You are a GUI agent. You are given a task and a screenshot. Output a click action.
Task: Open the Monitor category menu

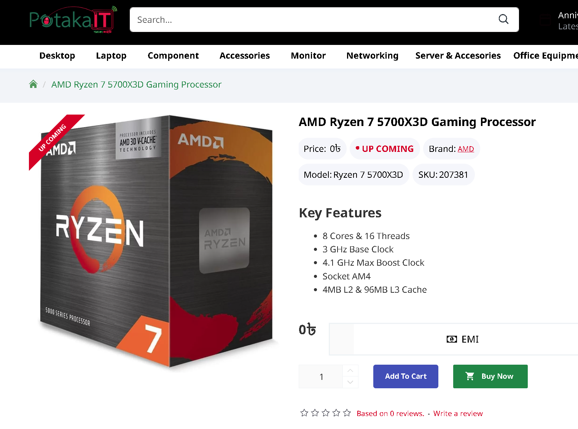click(308, 56)
